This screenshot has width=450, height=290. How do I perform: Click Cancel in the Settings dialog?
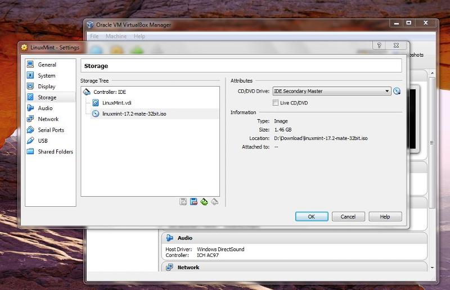pos(348,216)
